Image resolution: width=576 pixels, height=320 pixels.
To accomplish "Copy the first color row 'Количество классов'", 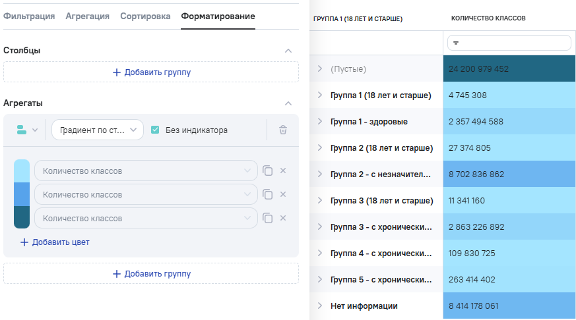I will coord(267,171).
